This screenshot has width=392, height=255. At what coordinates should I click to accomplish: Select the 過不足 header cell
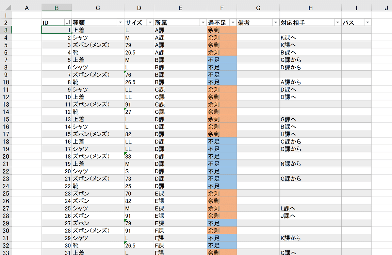222,23
